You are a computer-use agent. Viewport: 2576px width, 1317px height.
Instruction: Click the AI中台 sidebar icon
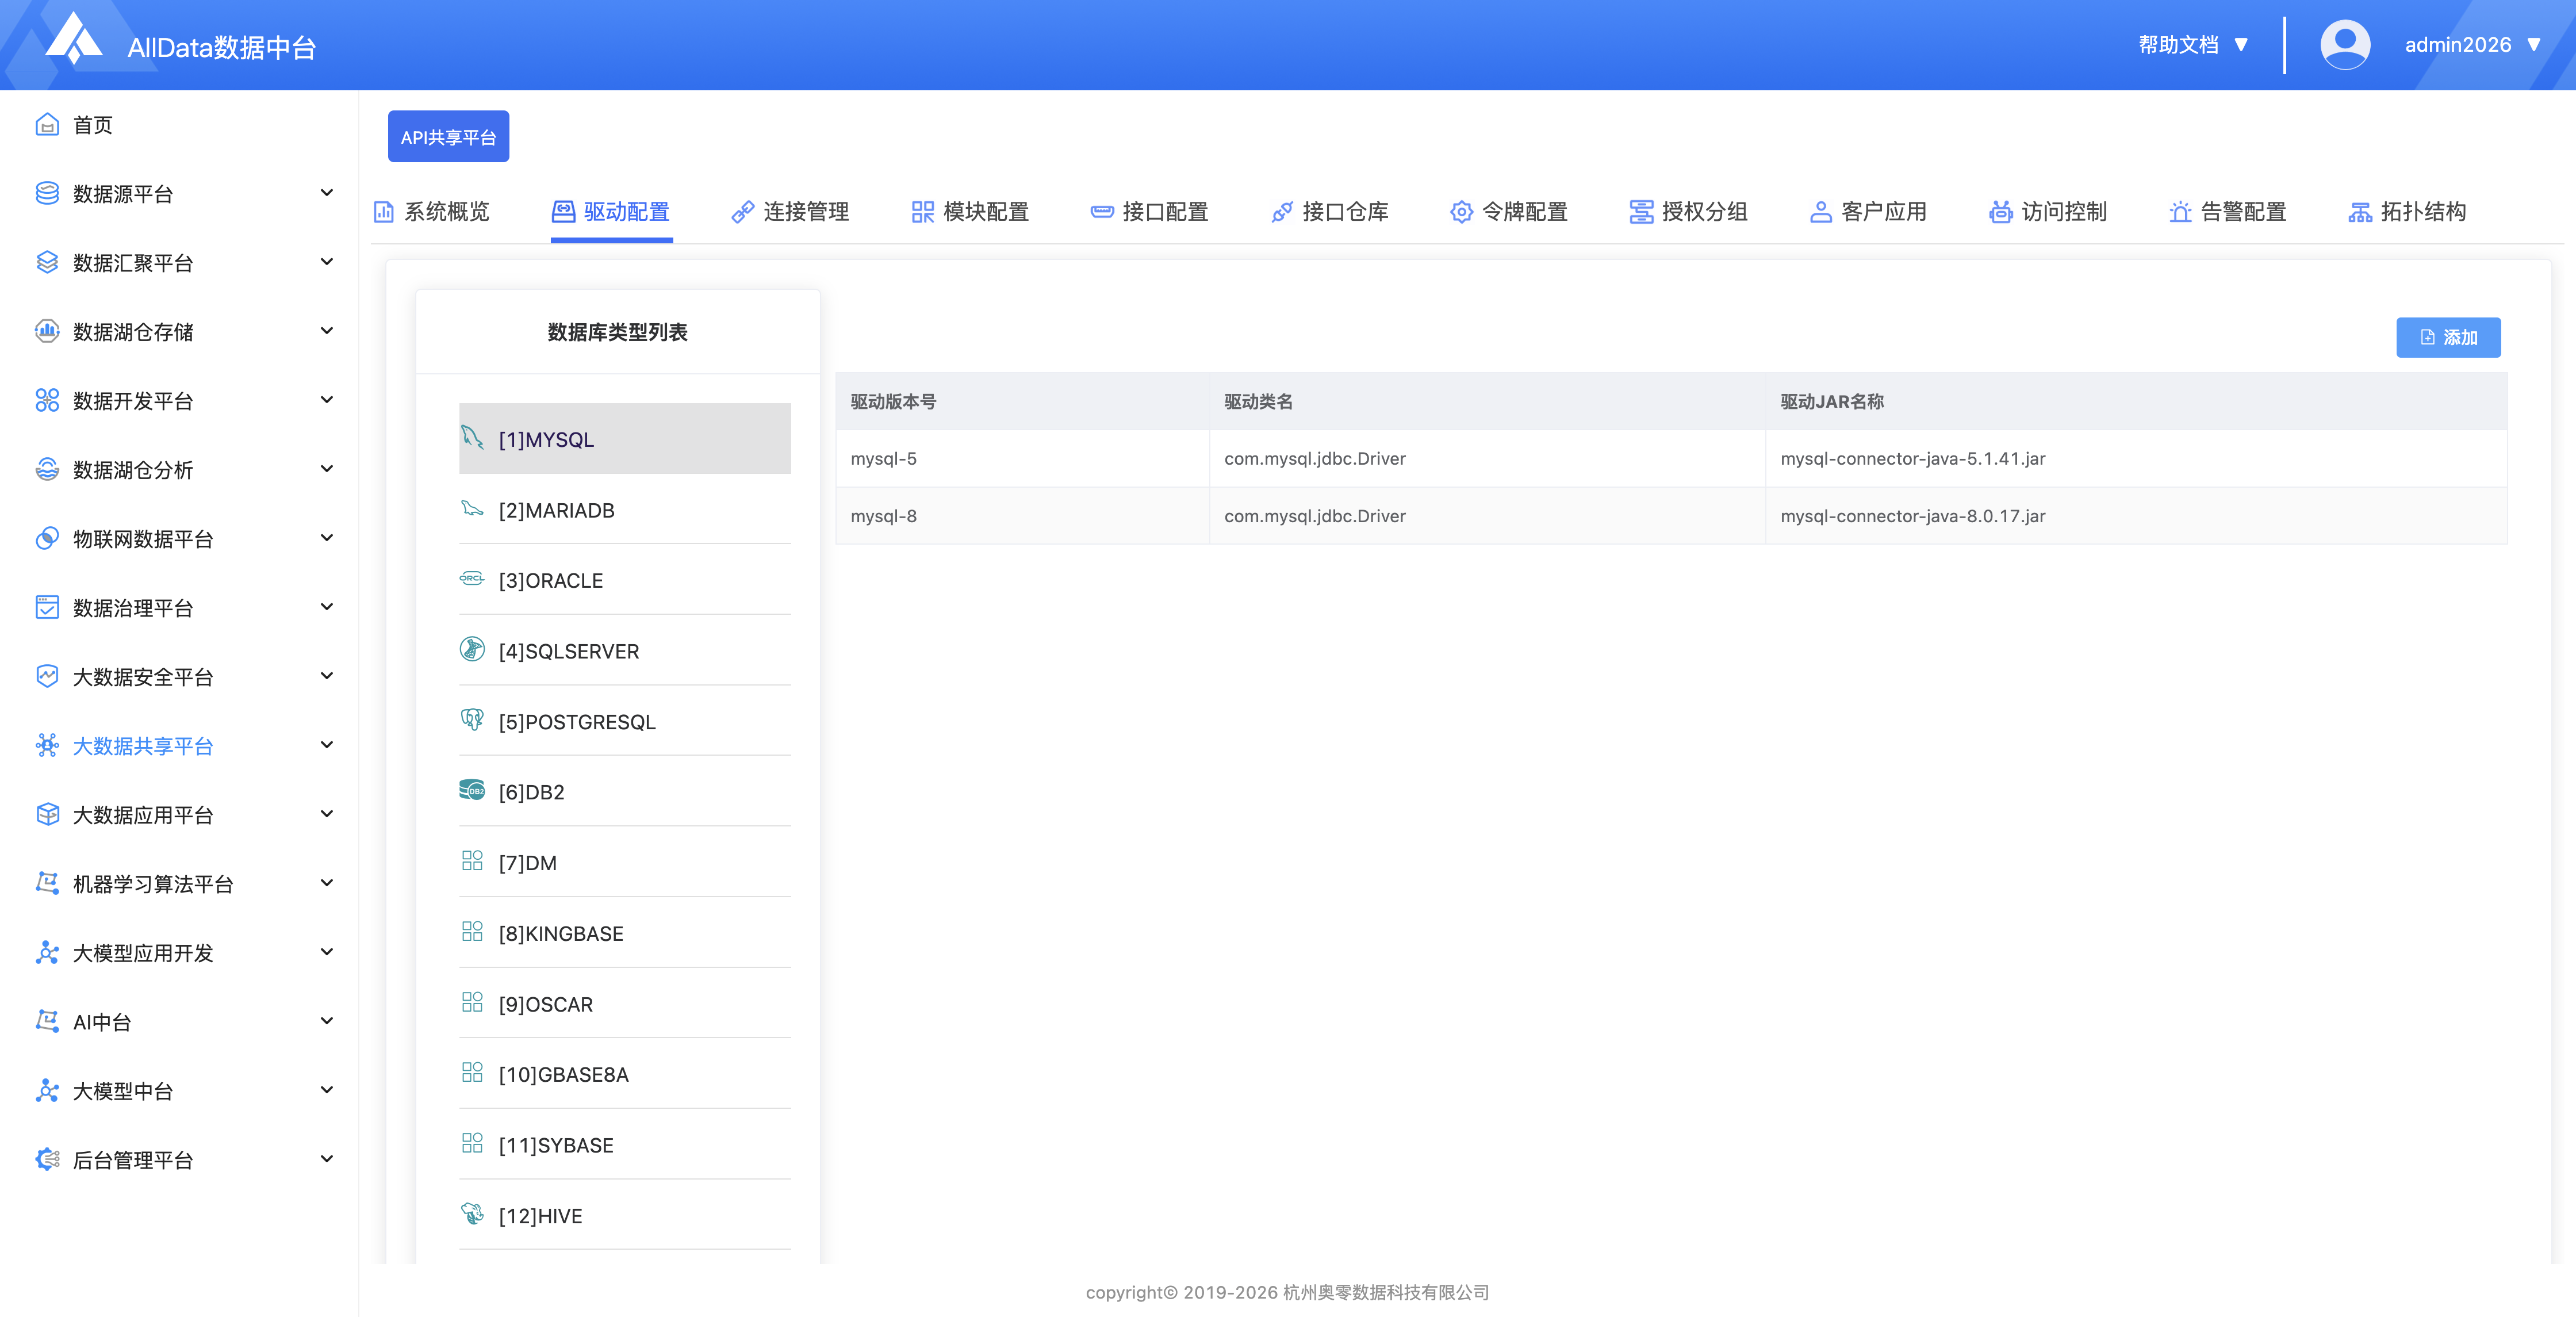(x=47, y=1021)
